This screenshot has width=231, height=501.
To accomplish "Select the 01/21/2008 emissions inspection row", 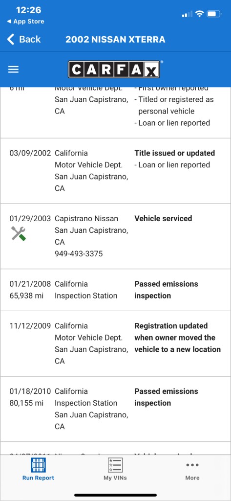I will (x=115, y=290).
